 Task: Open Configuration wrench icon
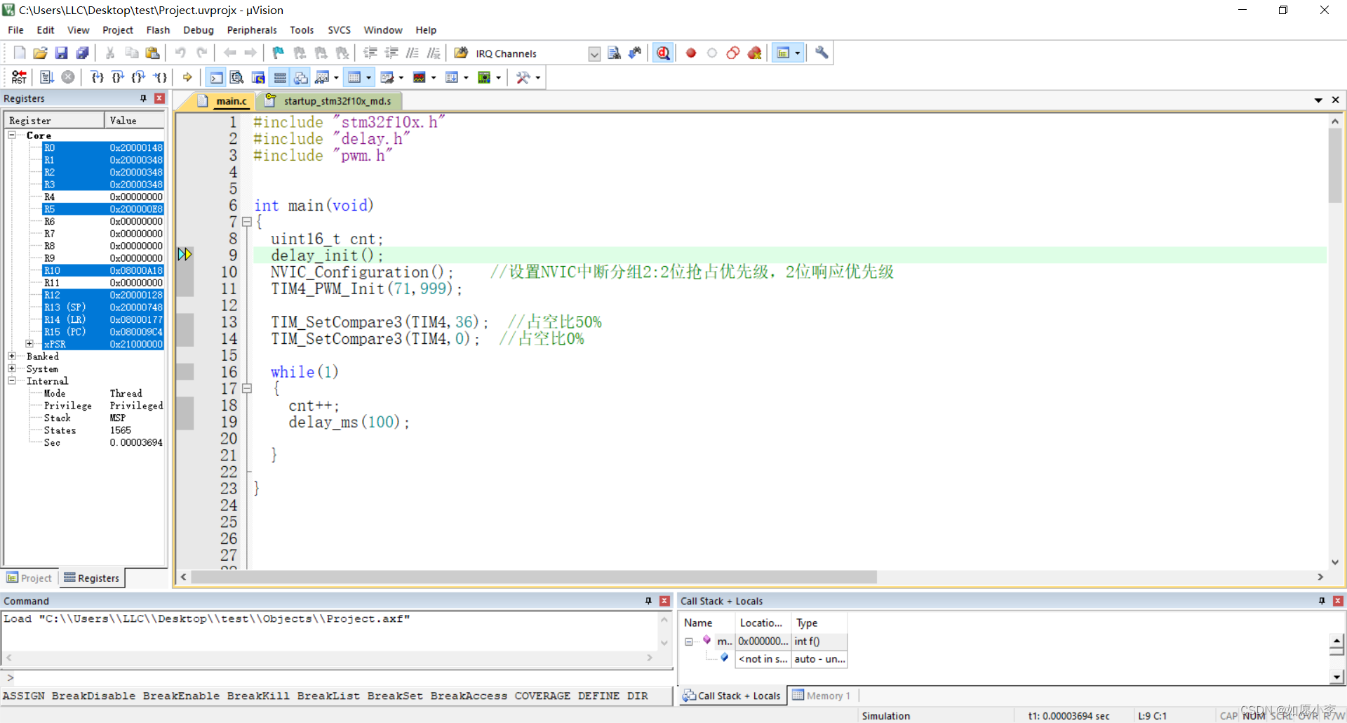[x=822, y=53]
